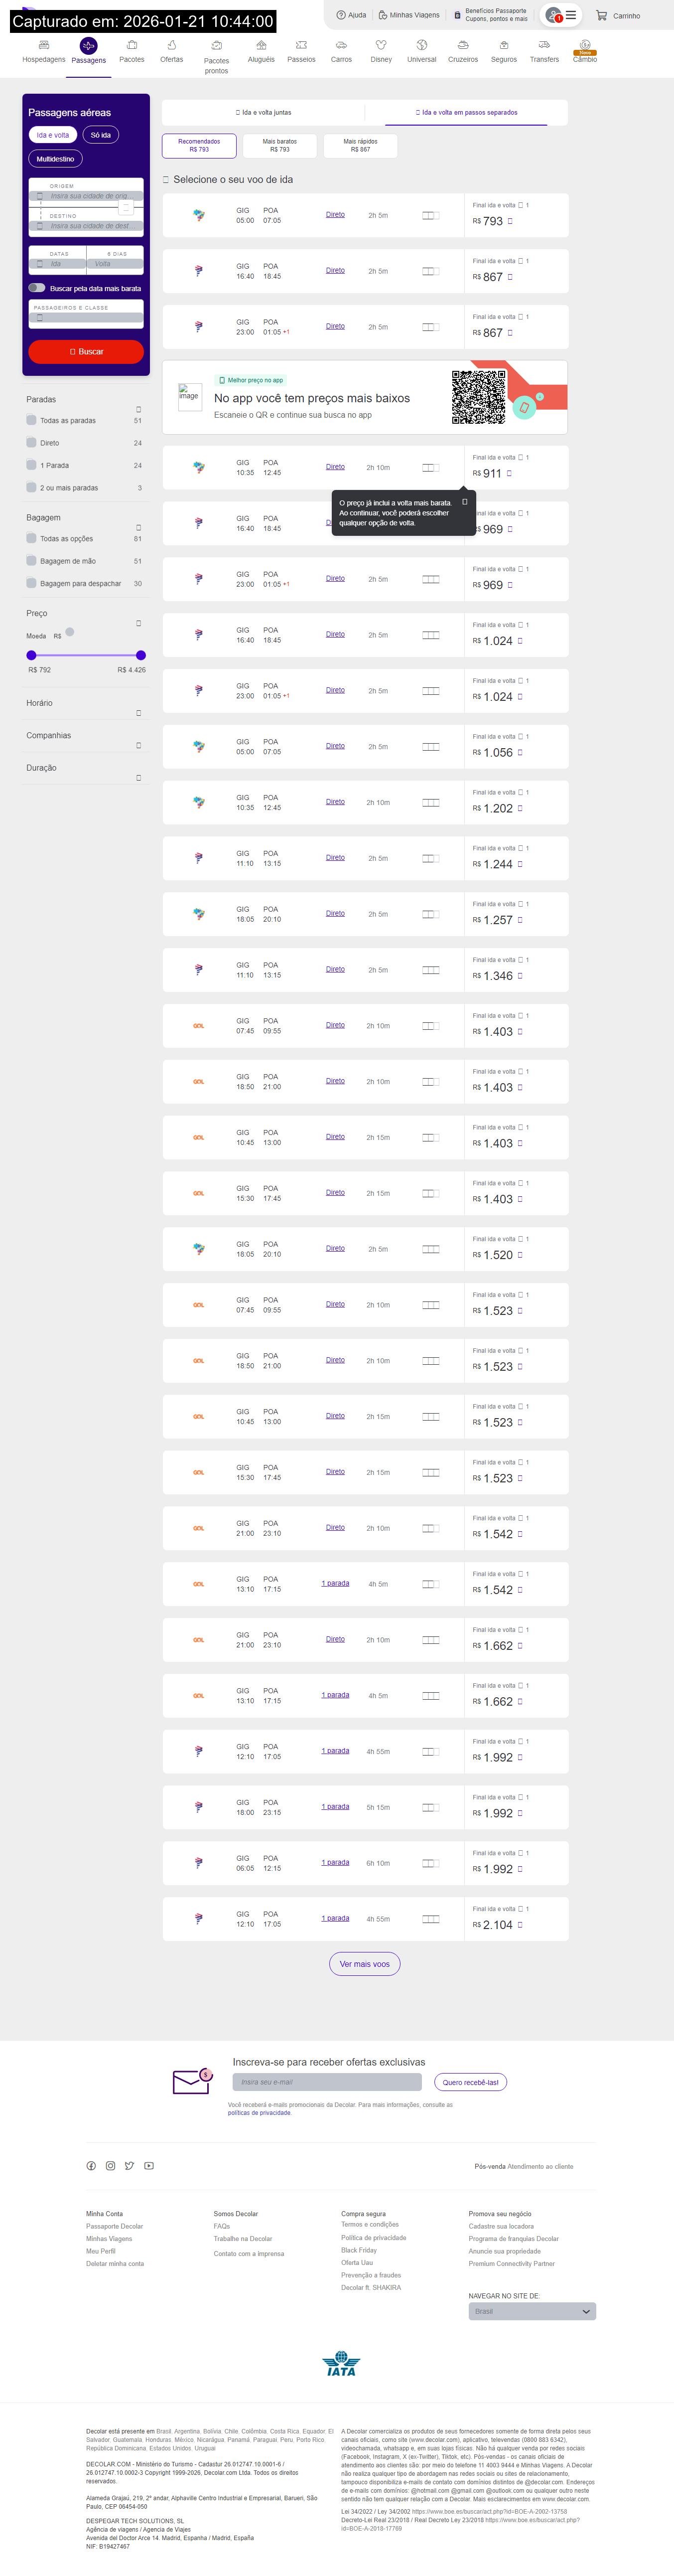Tick the Bagagem de mão checkbox
The height and width of the screenshot is (2576, 674).
32,561
